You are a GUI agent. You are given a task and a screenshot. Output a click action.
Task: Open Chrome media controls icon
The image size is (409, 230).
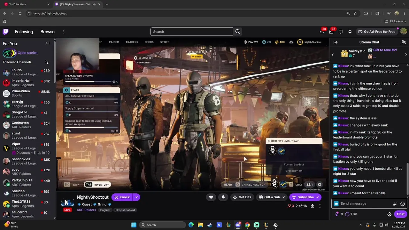[x=389, y=13]
